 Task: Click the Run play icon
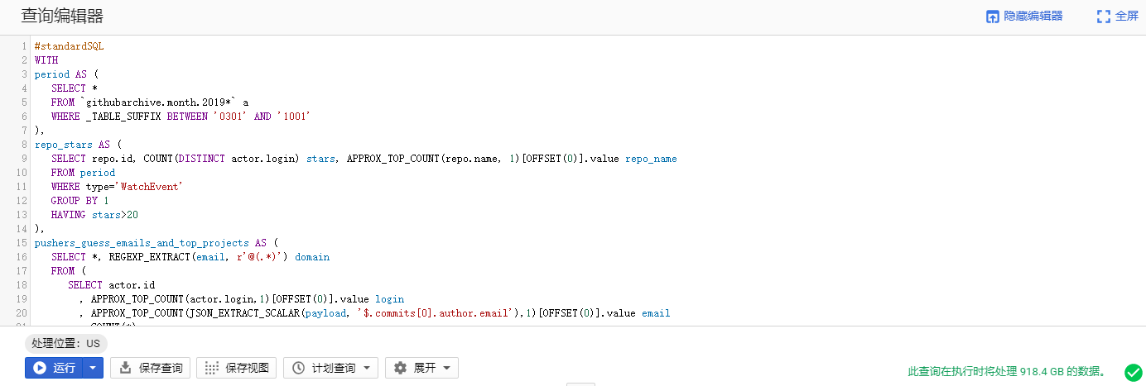point(40,368)
